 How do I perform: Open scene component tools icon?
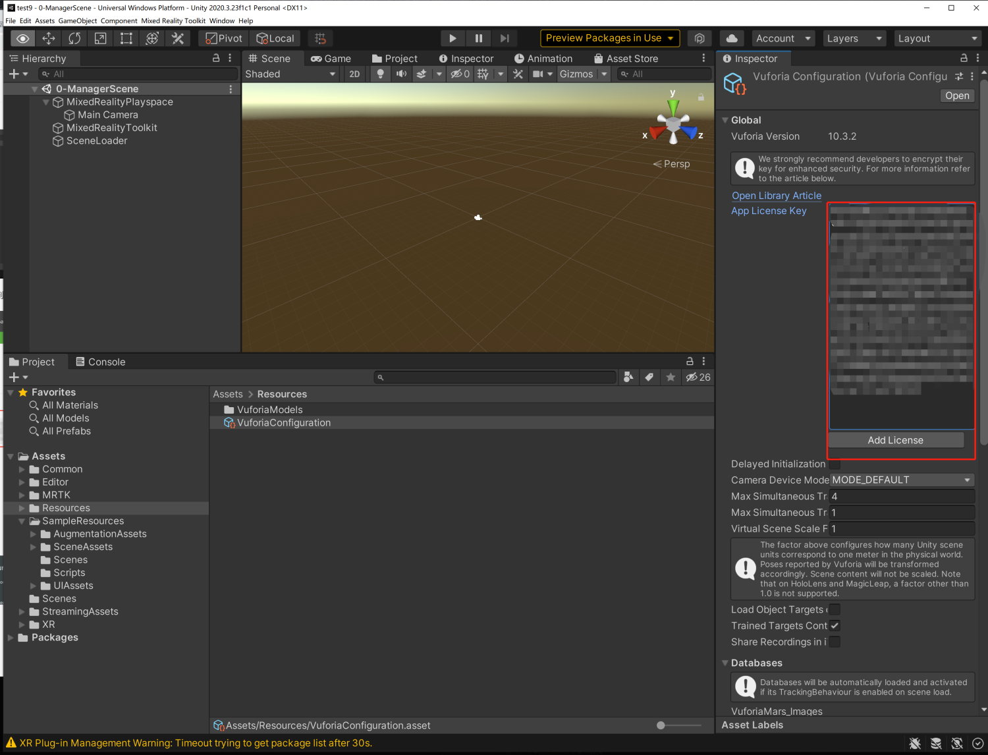pos(518,74)
